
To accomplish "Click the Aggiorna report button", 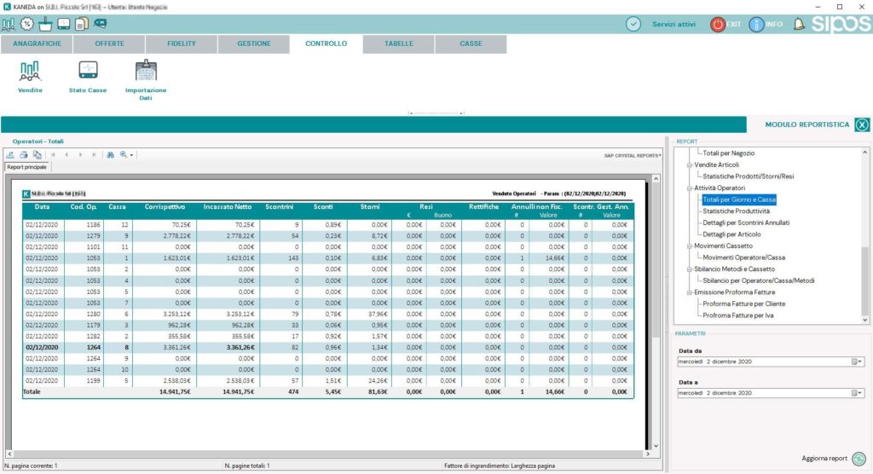I will click(859, 458).
